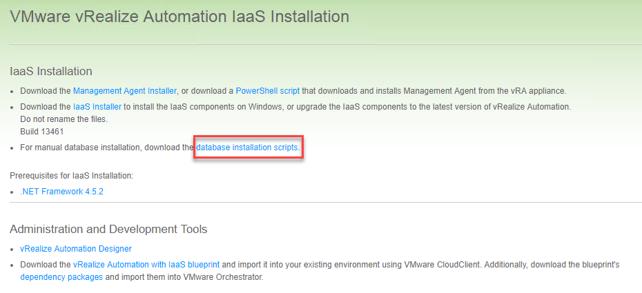Click the Prerequisites for IaaS Installation text
This screenshot has height=293, width=642.
tap(71, 176)
